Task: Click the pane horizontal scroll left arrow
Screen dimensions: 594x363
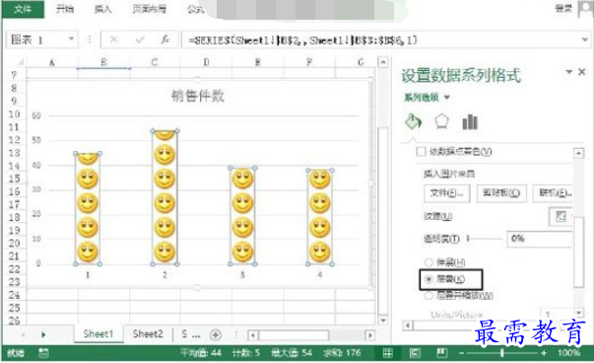Action: tap(408, 326)
